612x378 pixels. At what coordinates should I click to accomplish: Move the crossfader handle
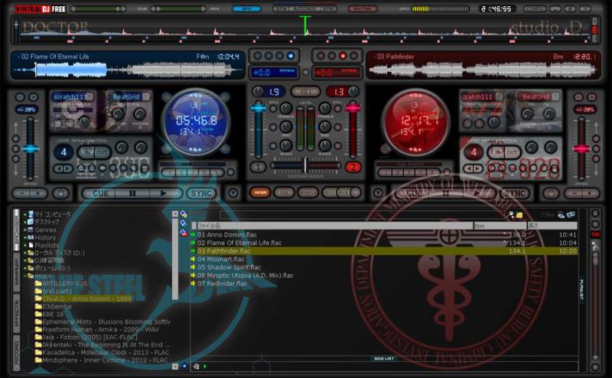(305, 165)
